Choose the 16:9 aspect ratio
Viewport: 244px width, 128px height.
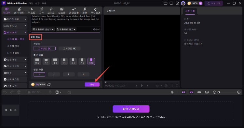(x=37, y=61)
